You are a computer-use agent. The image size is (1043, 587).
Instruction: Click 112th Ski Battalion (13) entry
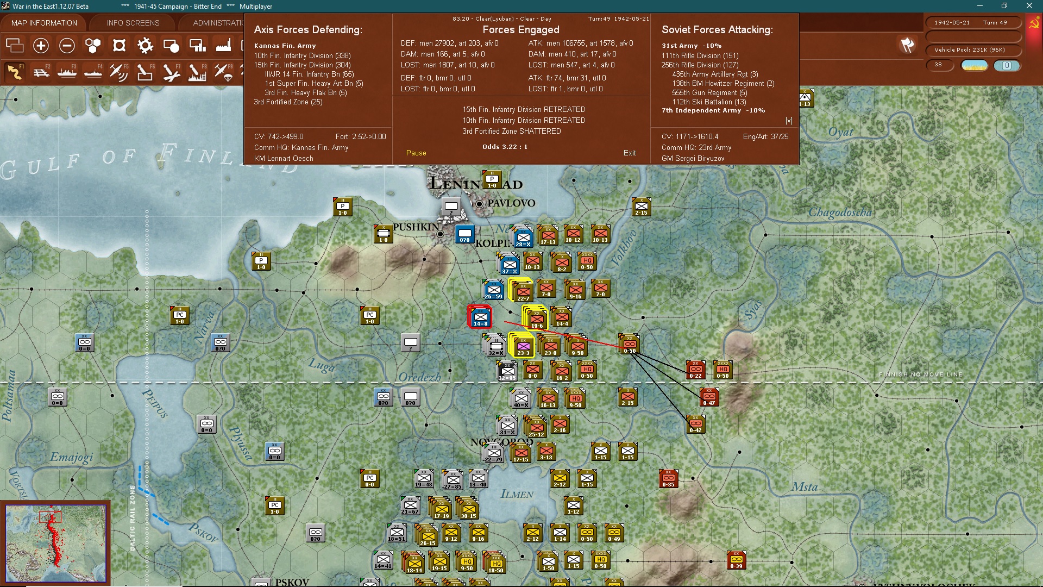(x=709, y=102)
